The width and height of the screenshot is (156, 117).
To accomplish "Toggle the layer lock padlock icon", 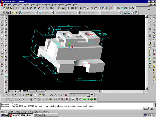I will 17,13.
